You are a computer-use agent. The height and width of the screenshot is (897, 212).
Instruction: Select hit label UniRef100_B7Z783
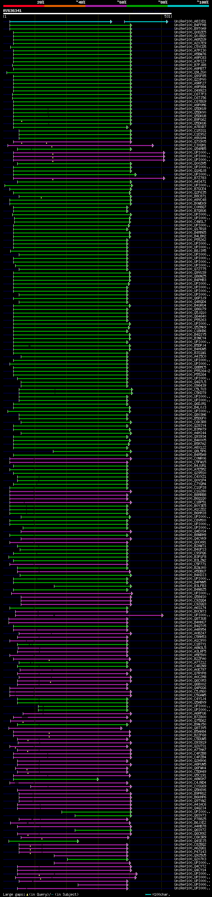[190, 178]
